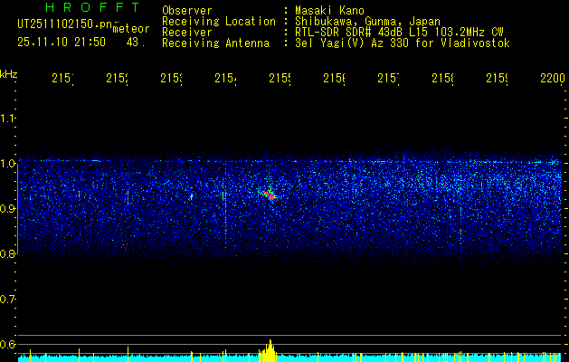The width and height of the screenshot is (569, 362).
Task: Select the observer name Masaki Kano
Action: (x=329, y=10)
